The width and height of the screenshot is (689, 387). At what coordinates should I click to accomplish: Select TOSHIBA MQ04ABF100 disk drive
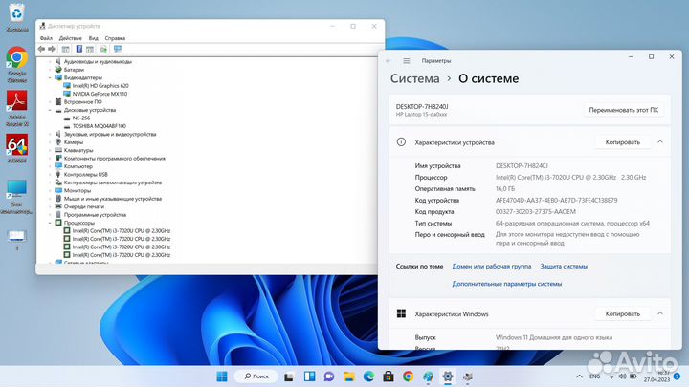pyautogui.click(x=99, y=126)
